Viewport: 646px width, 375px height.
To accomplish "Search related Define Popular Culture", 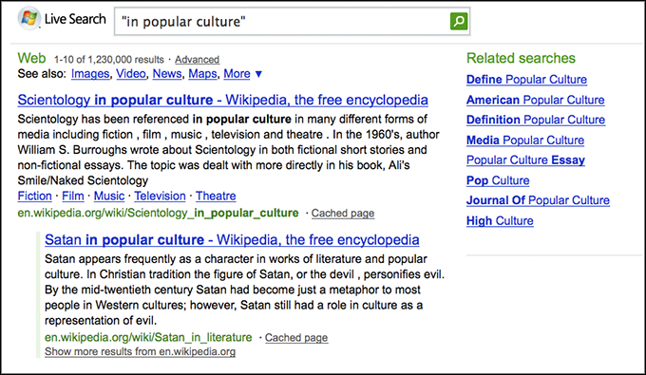I will coord(526,80).
